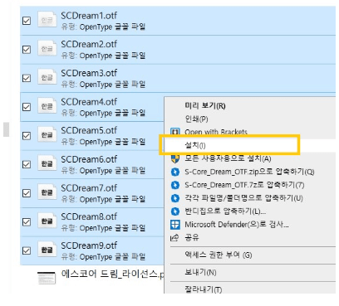Uncheck the SCDream1.otf checkbox
Screen dimensions: 339x306
pyautogui.click(x=27, y=21)
